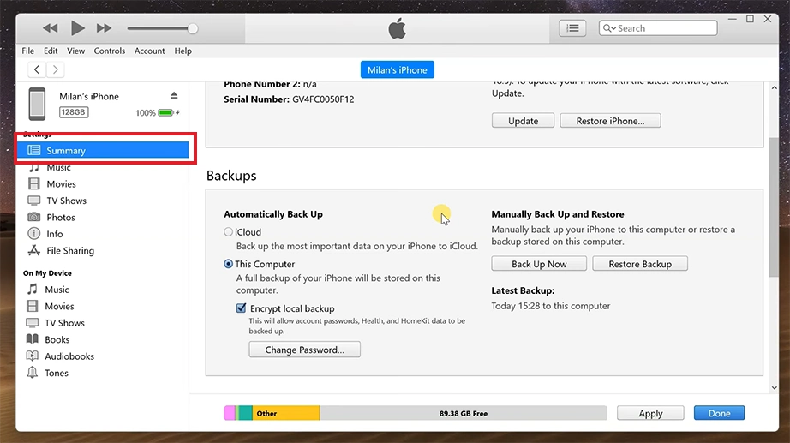Open the list view icon button
Viewport: 790px width, 443px height.
pos(572,28)
